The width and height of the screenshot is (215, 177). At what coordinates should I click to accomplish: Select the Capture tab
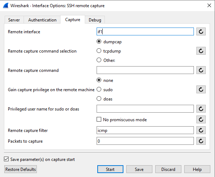point(73,20)
